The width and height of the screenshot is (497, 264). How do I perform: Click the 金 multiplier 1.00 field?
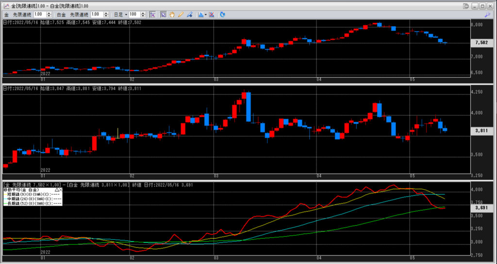(x=38, y=15)
